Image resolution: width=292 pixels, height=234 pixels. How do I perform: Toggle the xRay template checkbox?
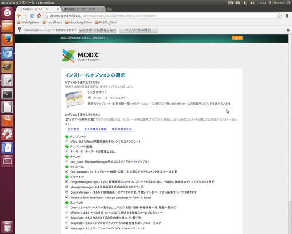67,141
